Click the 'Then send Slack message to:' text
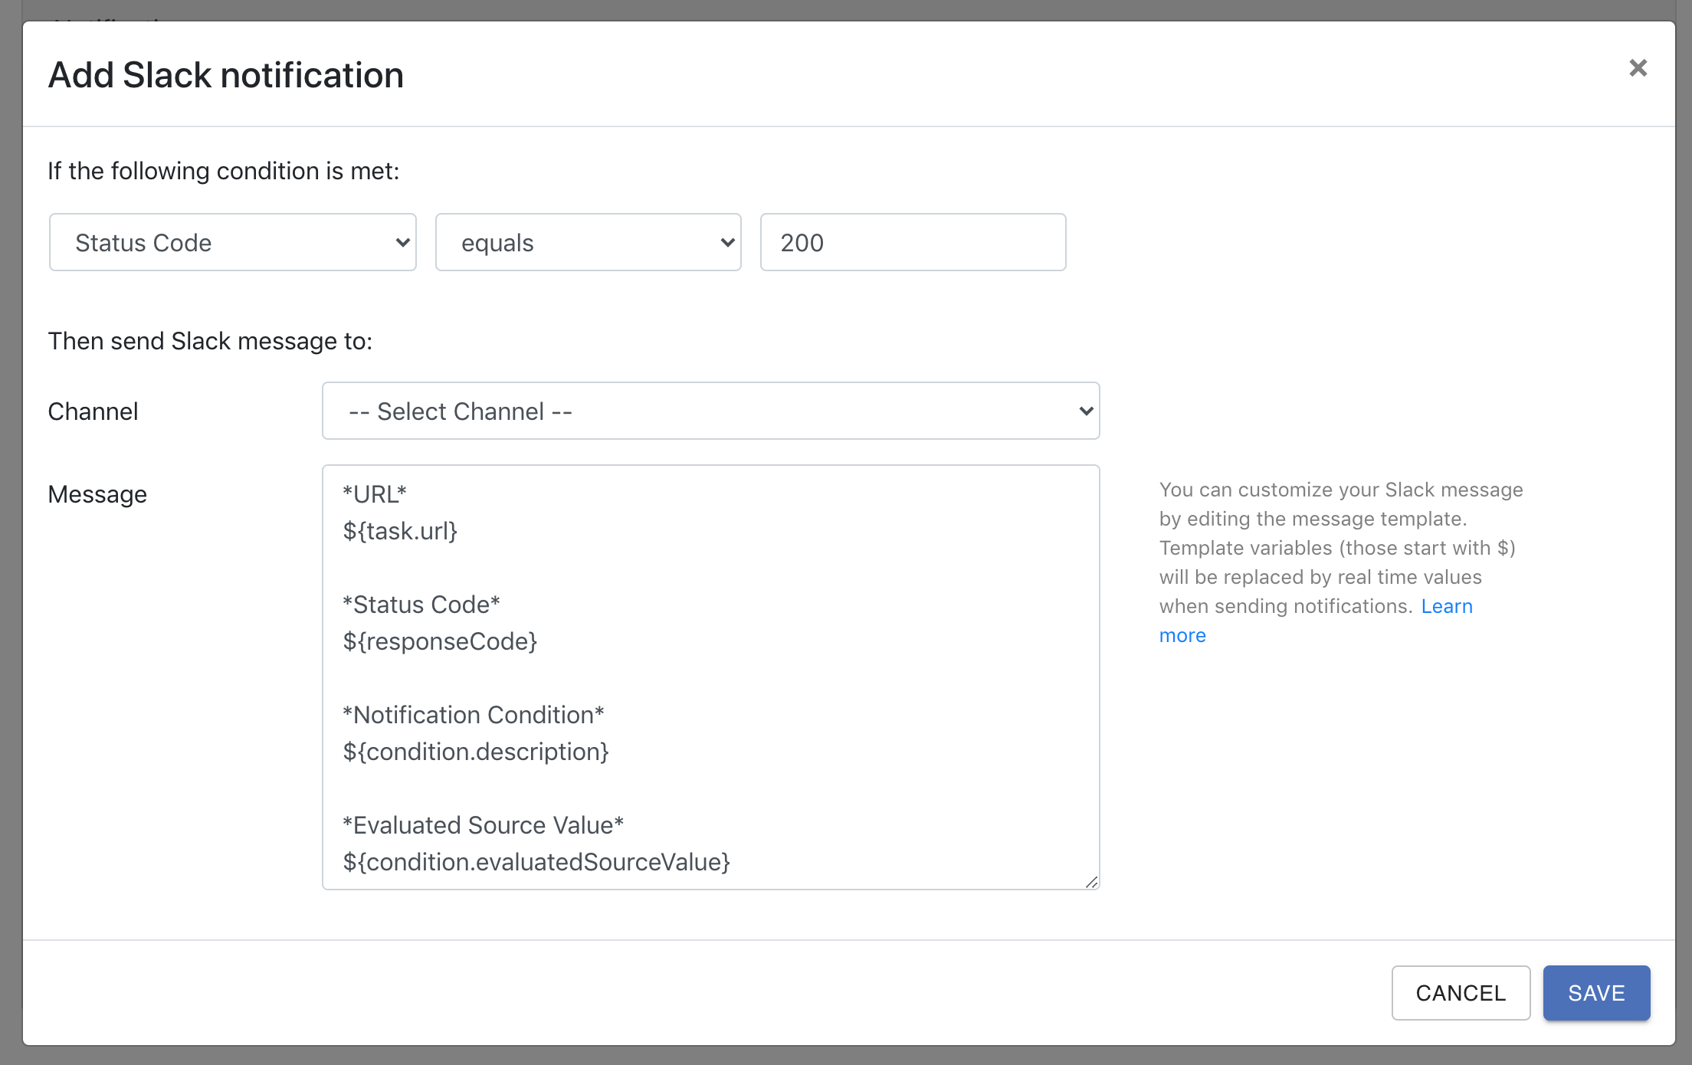Image resolution: width=1692 pixels, height=1065 pixels. pyautogui.click(x=210, y=341)
